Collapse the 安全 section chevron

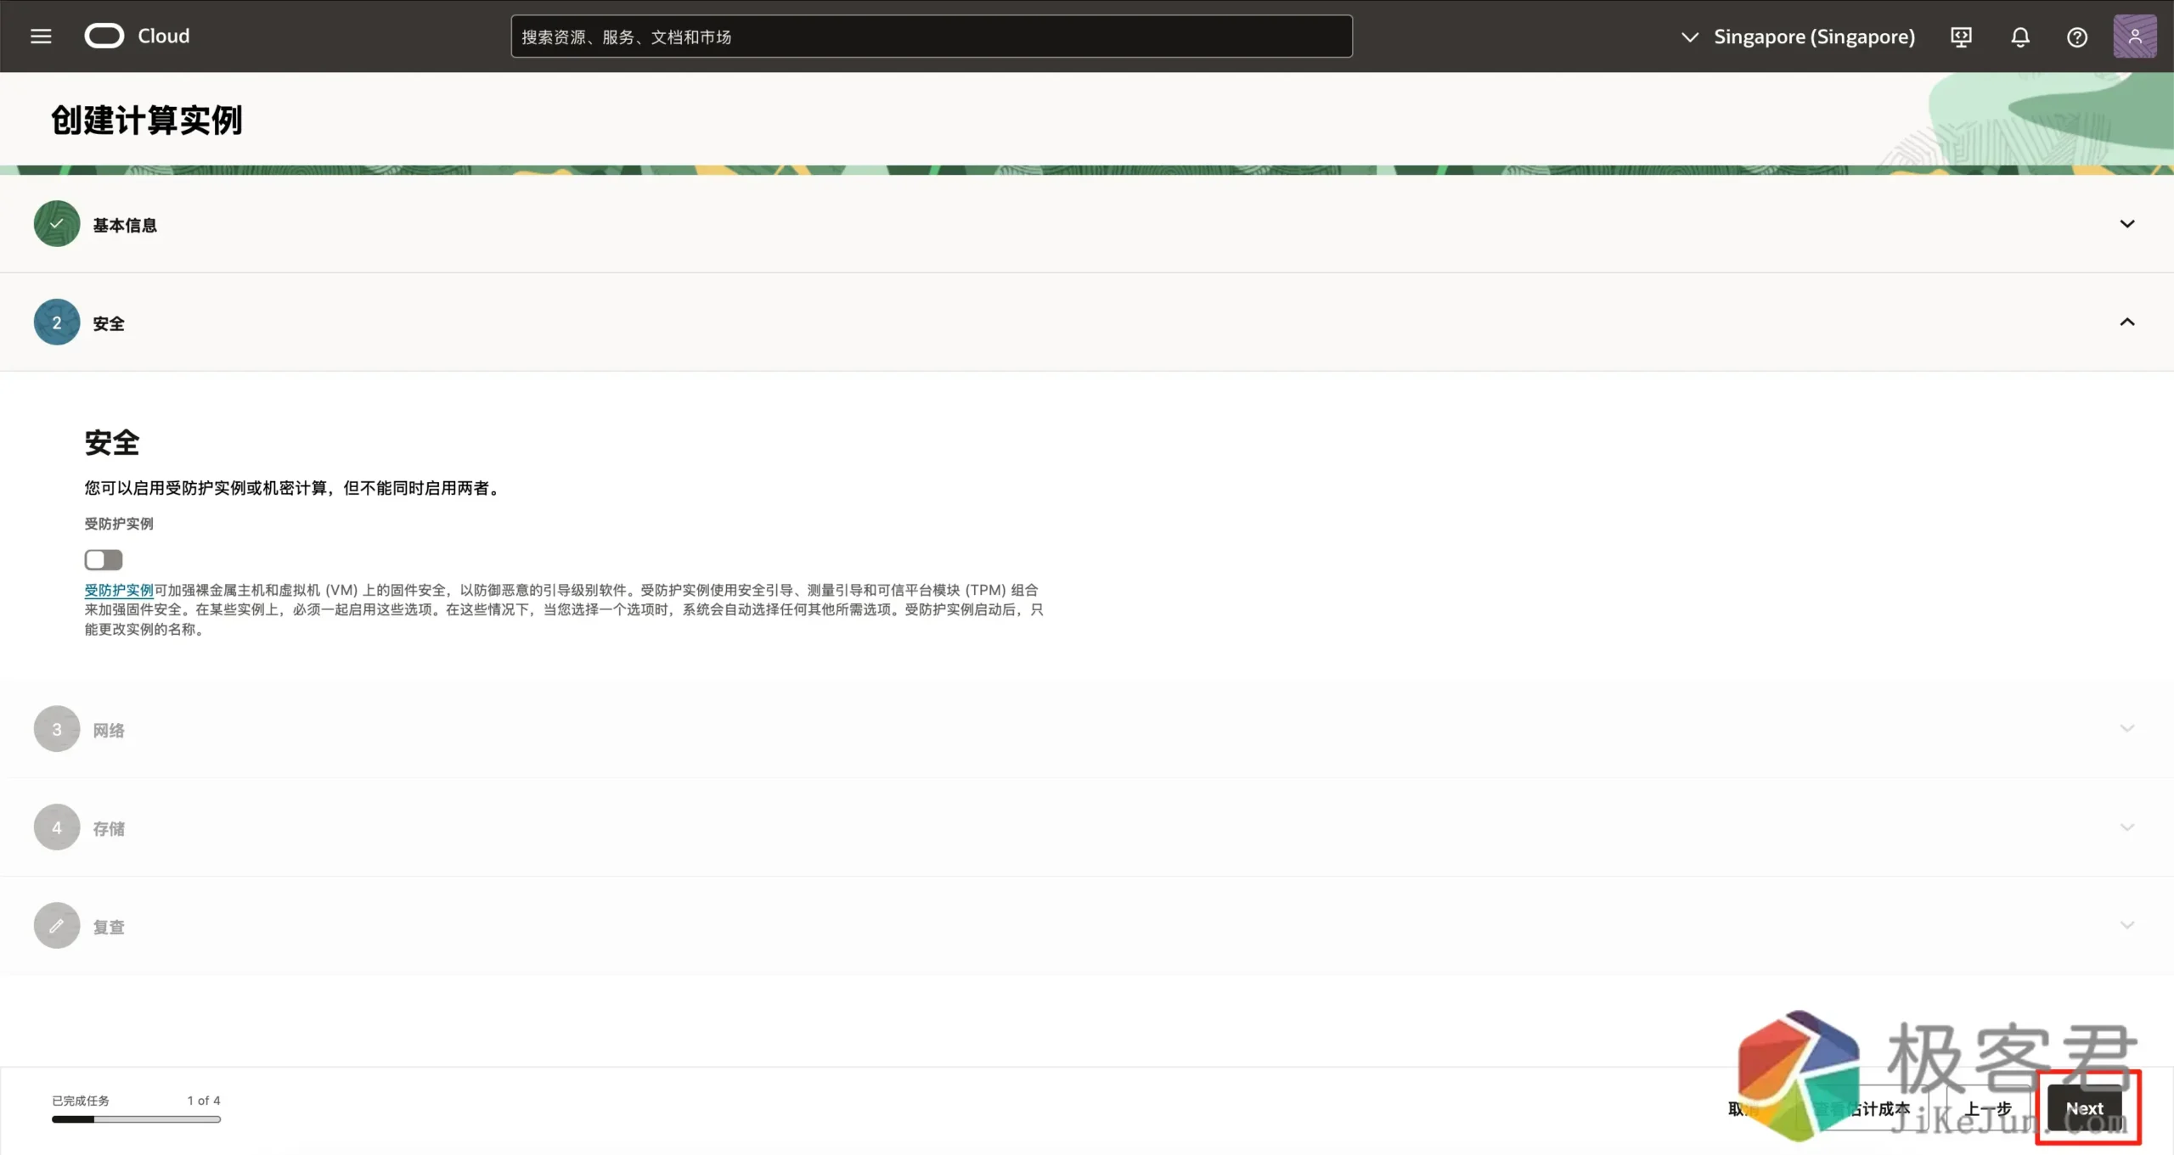[x=2127, y=322]
